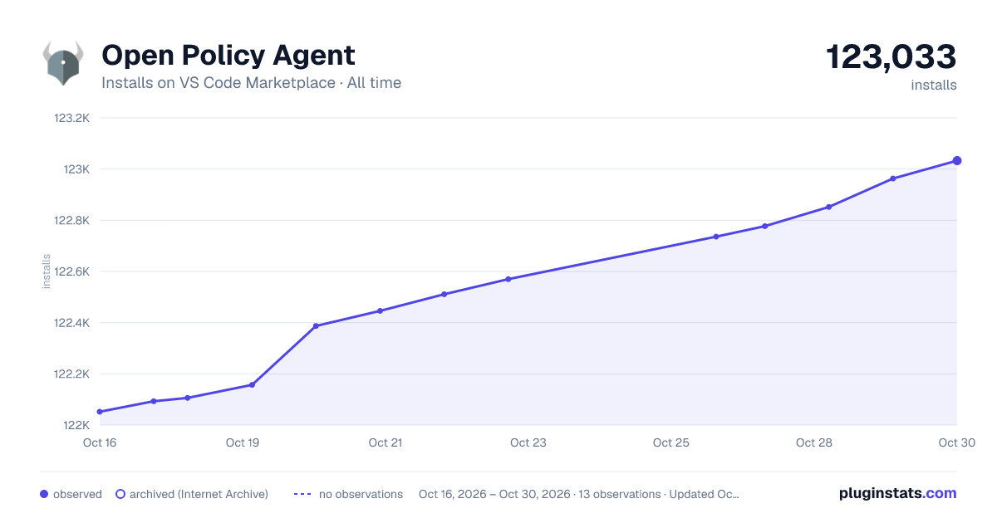
Task: Click the "Open Policy Agent" title
Action: [228, 56]
